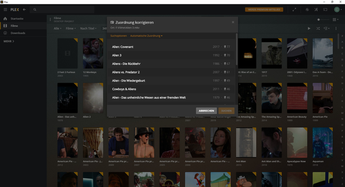
Task: Open the grid view mode dropdown
Action: 335,20
